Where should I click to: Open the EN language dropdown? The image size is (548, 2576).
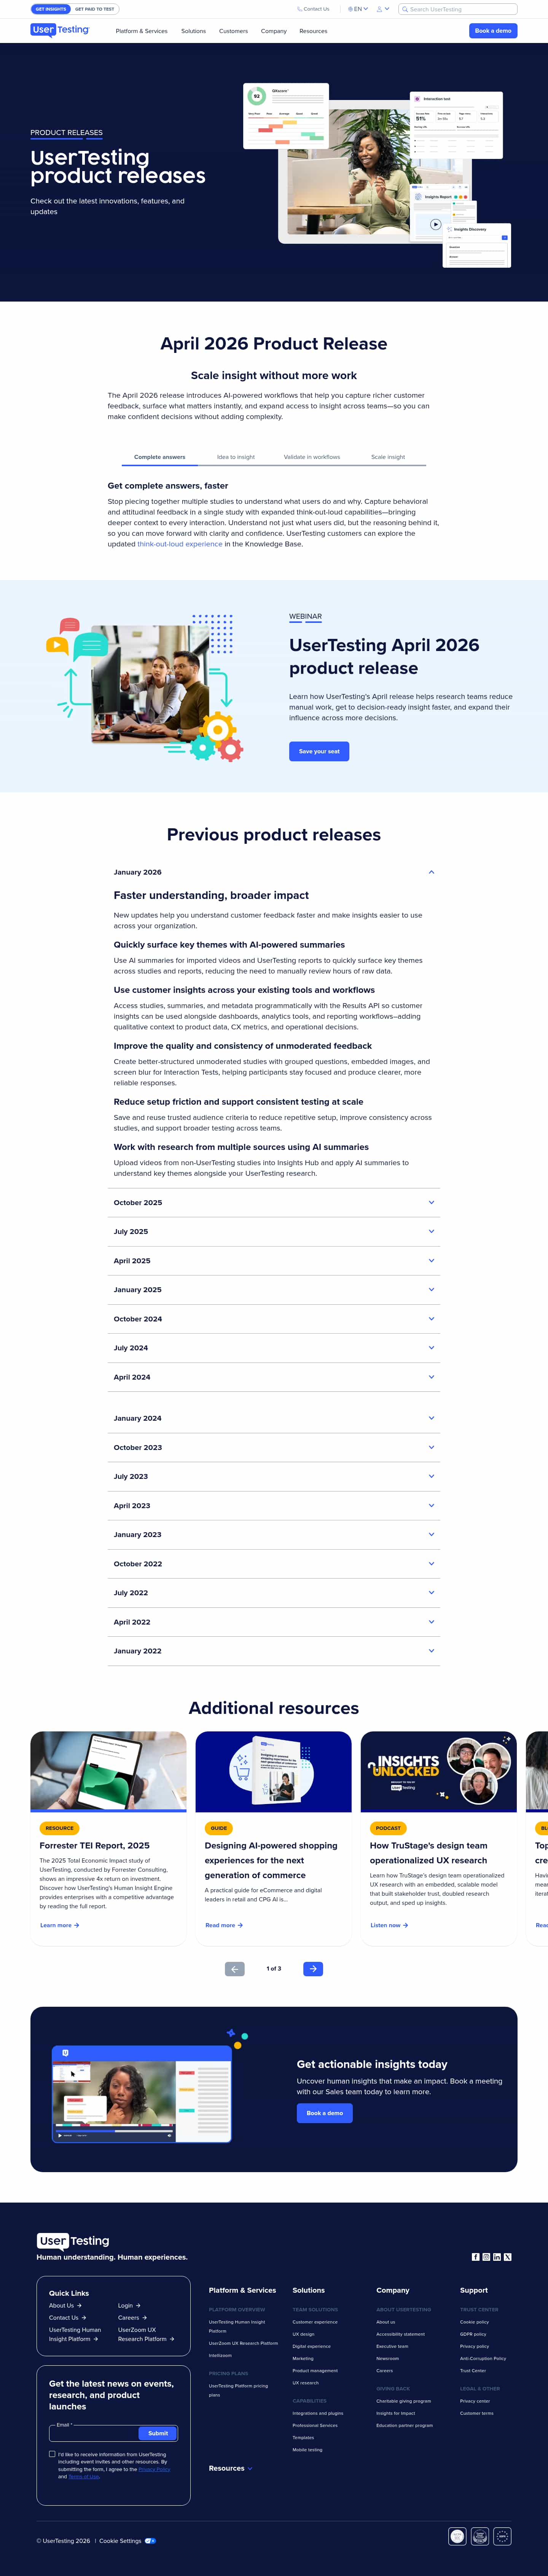(357, 9)
